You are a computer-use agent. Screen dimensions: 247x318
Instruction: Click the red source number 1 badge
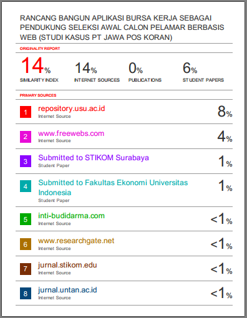26,112
